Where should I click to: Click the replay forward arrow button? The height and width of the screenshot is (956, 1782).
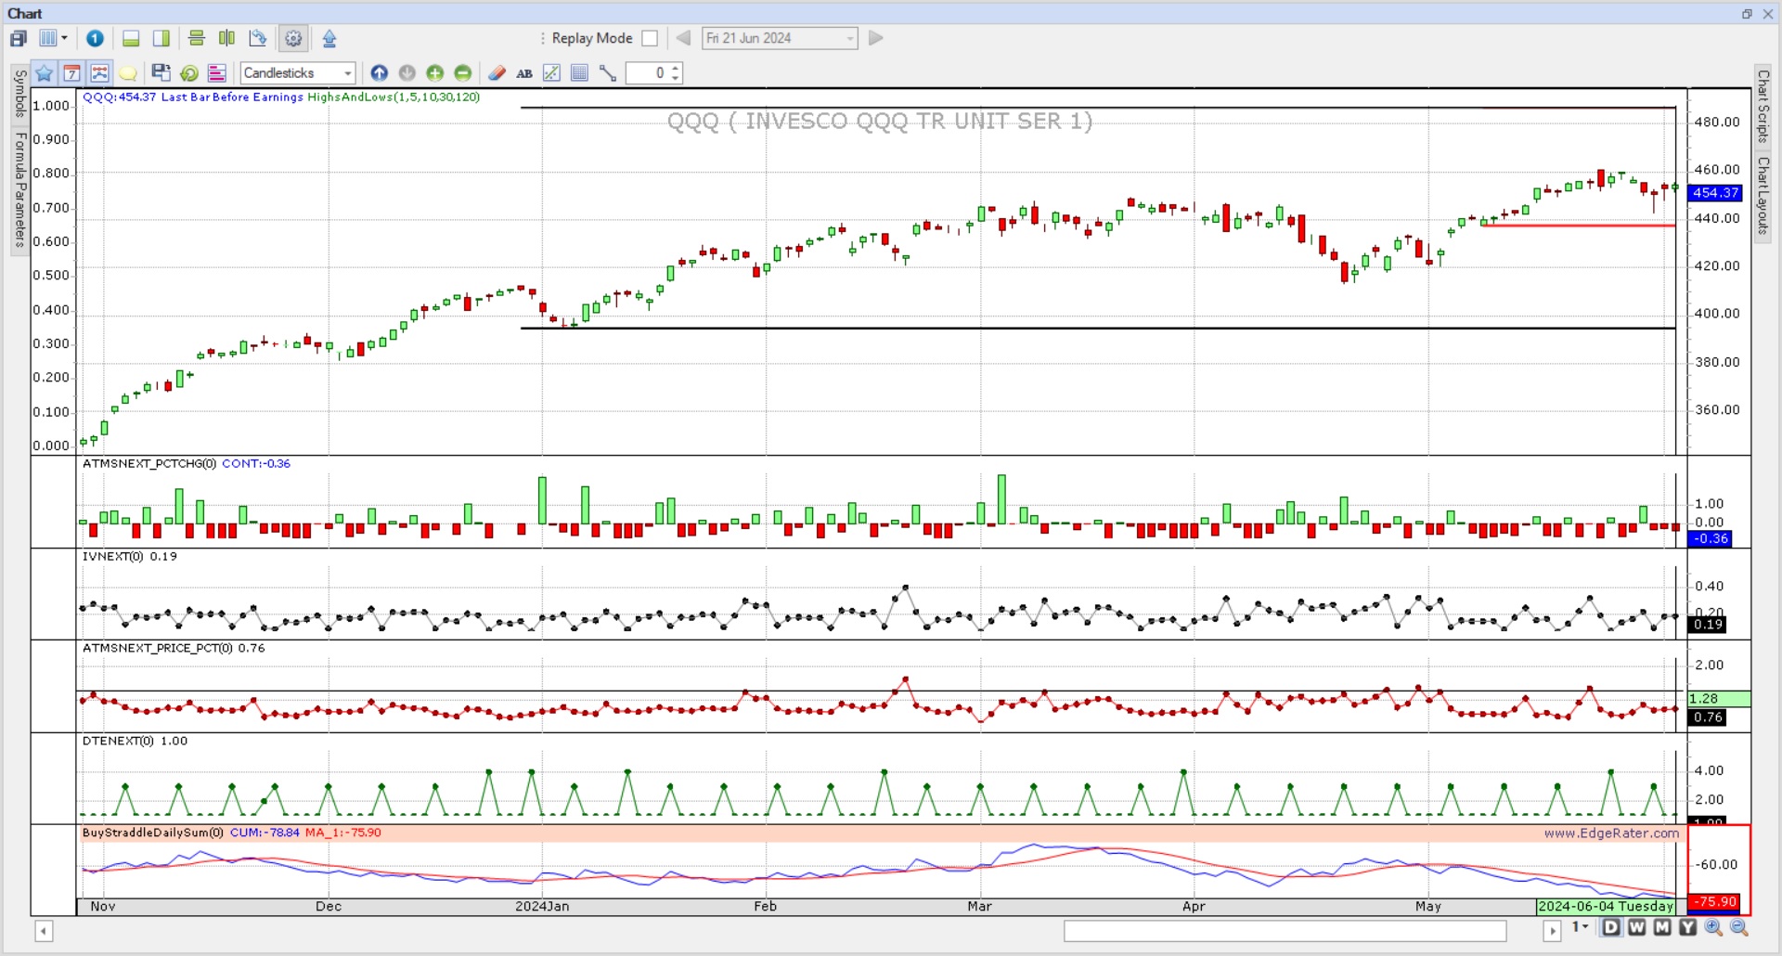coord(875,38)
